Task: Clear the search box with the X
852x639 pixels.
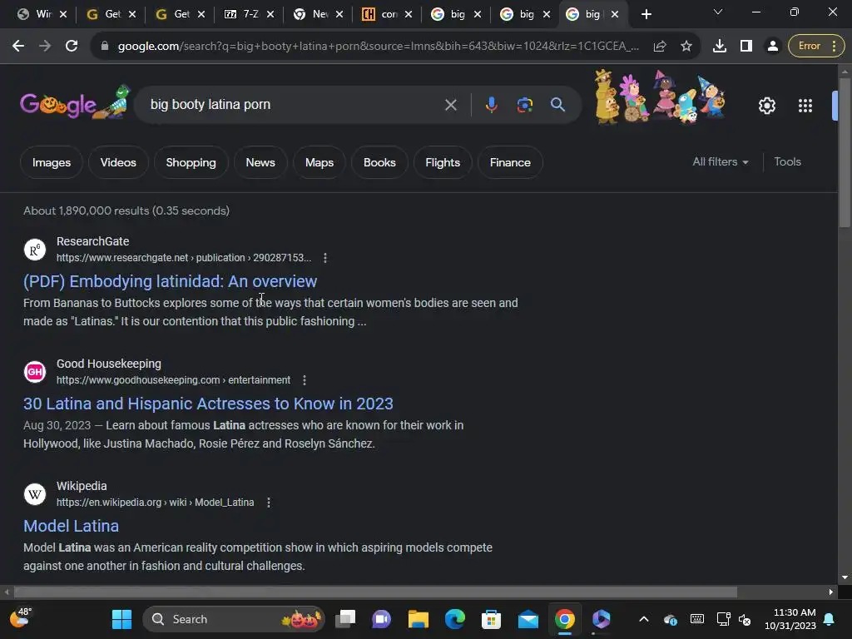Action: pos(450,105)
